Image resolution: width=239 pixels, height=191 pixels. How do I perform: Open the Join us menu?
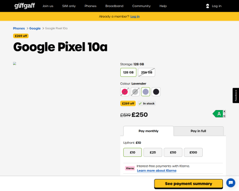point(48,6)
